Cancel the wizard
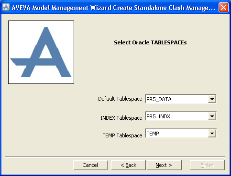Viewport: 231px width, 176px height. (x=90, y=165)
